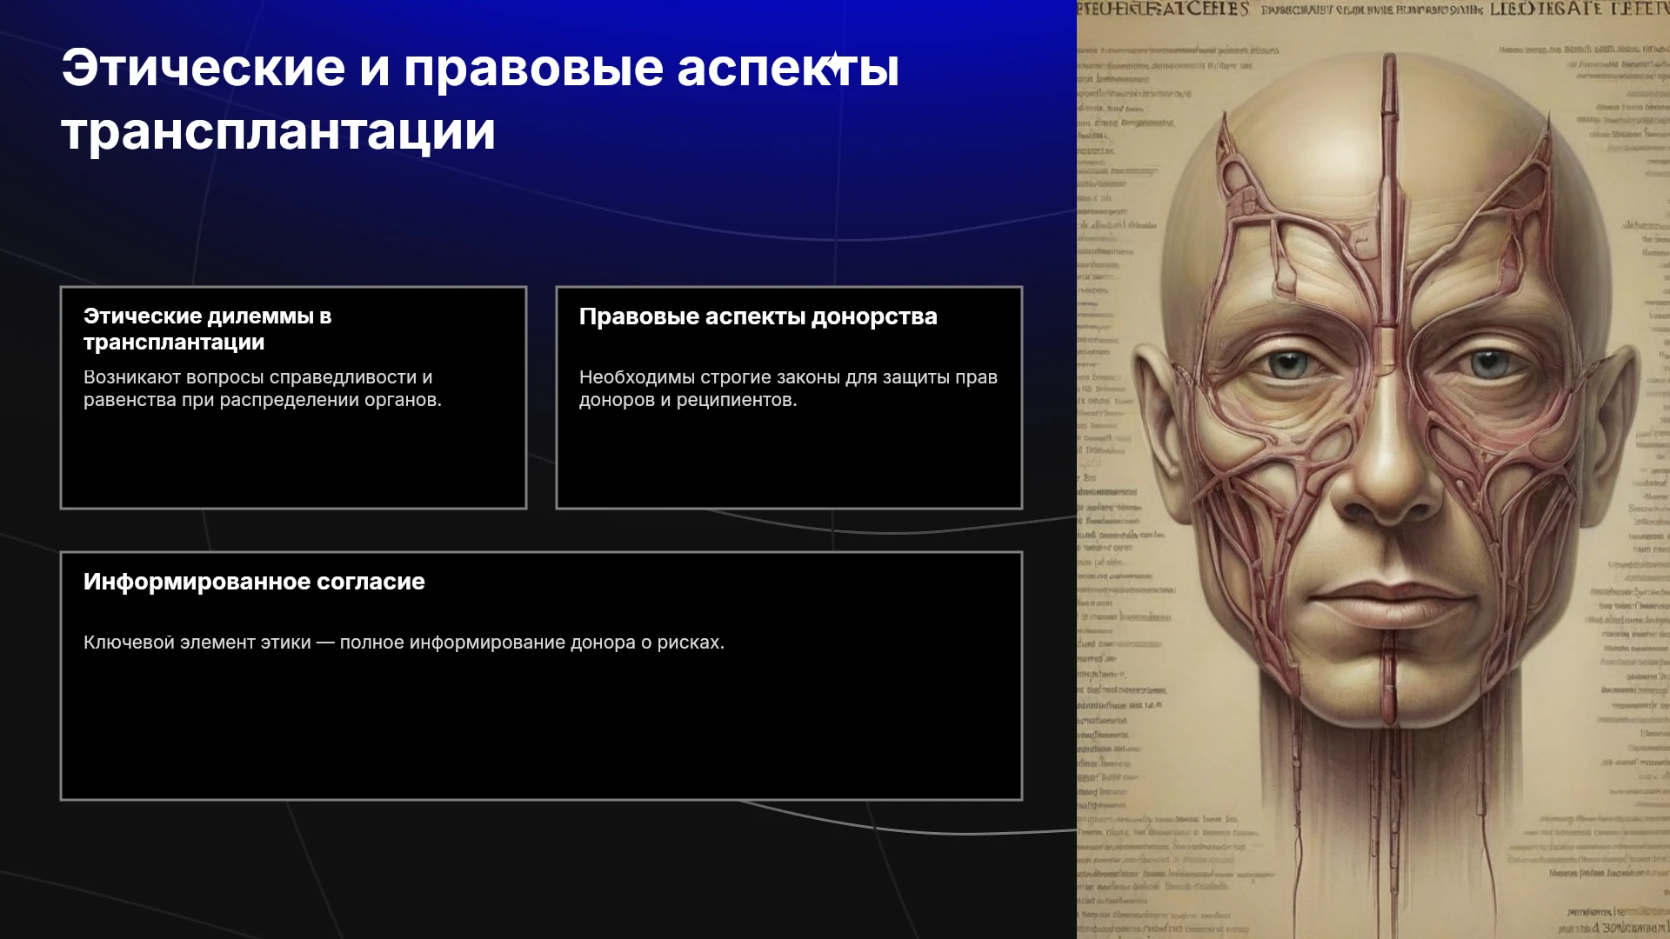This screenshot has height=939, width=1670.
Task: Select the heading 'Правовые аспекты донорства'
Action: [x=758, y=316]
